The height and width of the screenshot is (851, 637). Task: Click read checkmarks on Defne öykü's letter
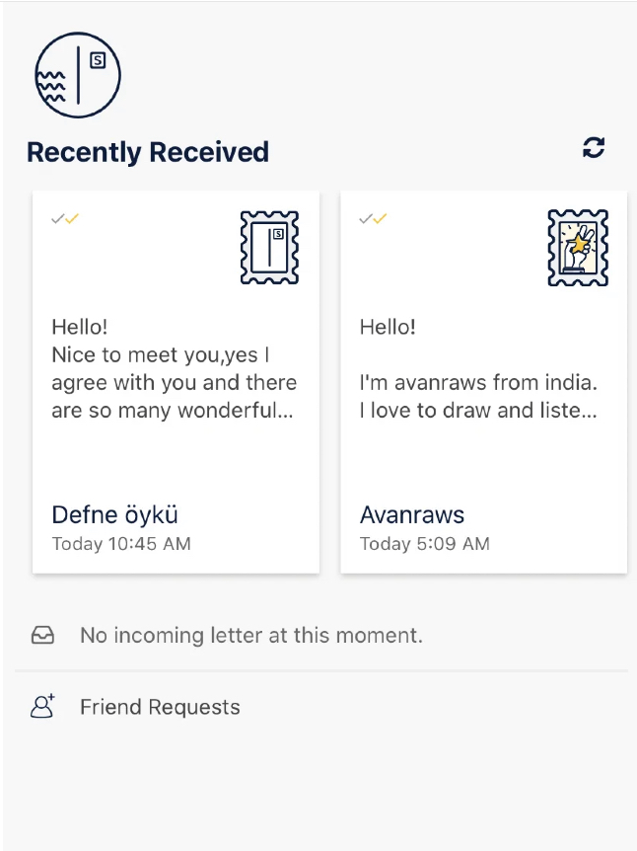(65, 218)
